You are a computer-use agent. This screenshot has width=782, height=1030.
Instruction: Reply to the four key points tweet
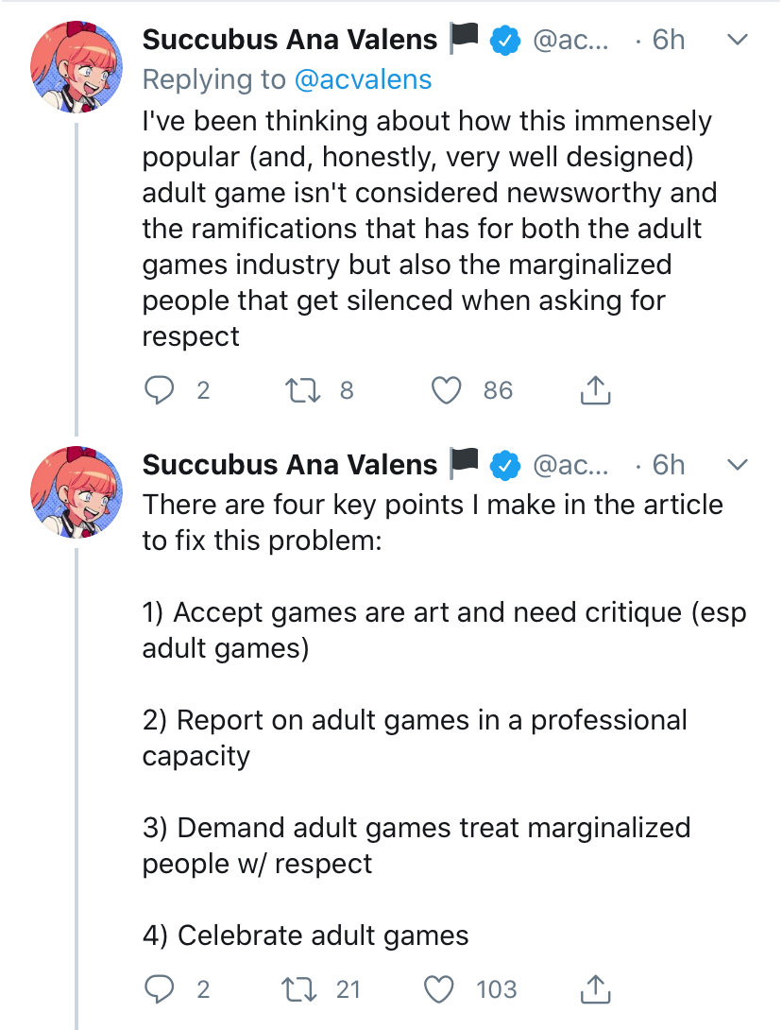tap(161, 989)
